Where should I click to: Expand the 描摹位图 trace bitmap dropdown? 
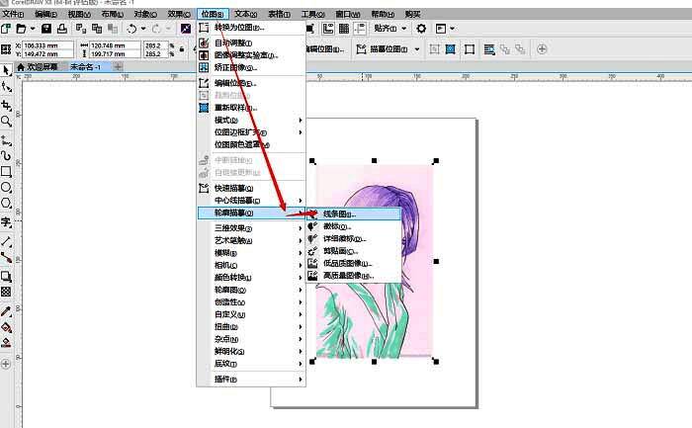coord(417,49)
